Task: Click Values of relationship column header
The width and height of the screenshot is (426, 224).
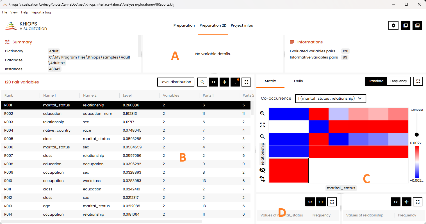Action: [x=365, y=215]
